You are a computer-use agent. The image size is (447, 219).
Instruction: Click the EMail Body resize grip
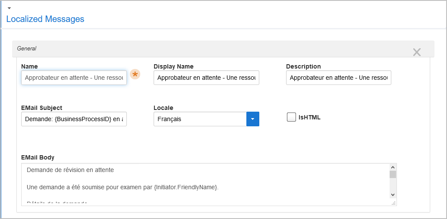(393, 203)
